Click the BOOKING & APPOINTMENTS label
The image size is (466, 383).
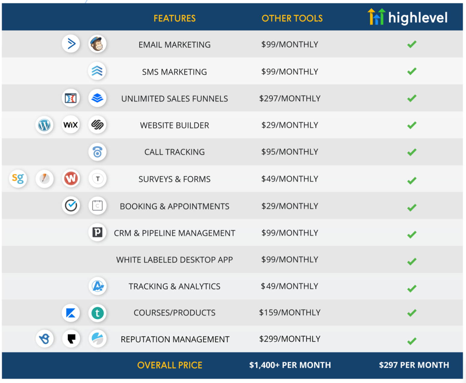pyautogui.click(x=175, y=206)
